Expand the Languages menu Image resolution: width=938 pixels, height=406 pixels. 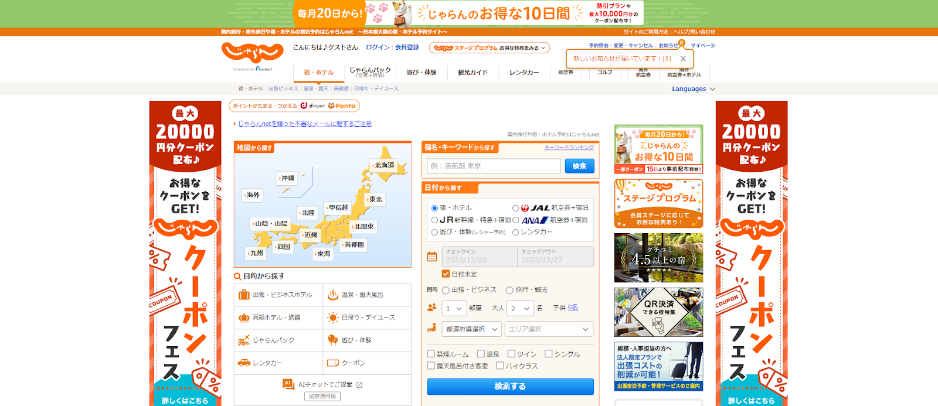click(694, 89)
